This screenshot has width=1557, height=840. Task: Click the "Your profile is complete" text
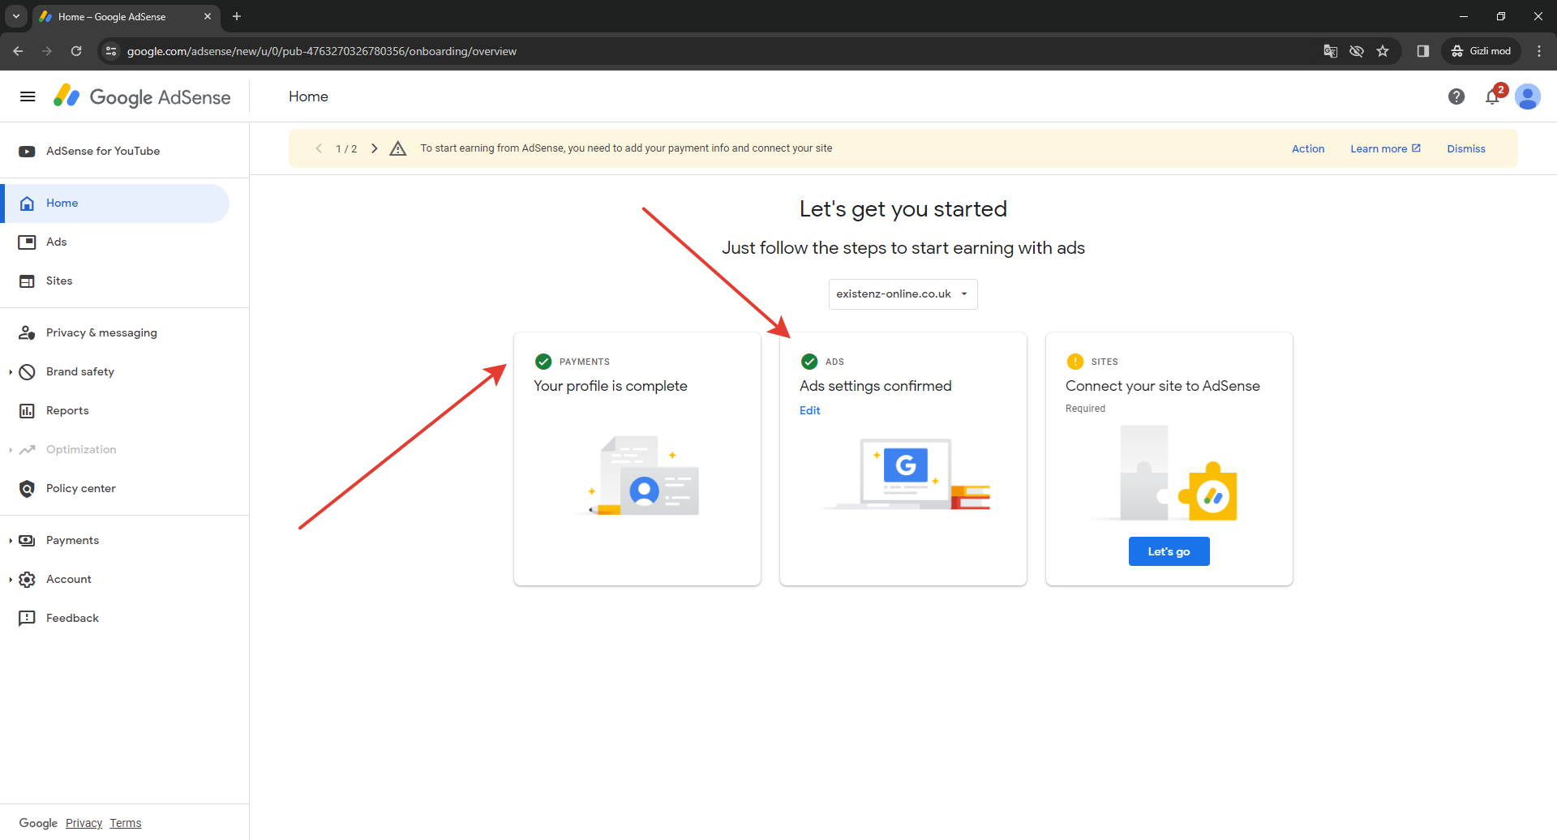(x=611, y=387)
